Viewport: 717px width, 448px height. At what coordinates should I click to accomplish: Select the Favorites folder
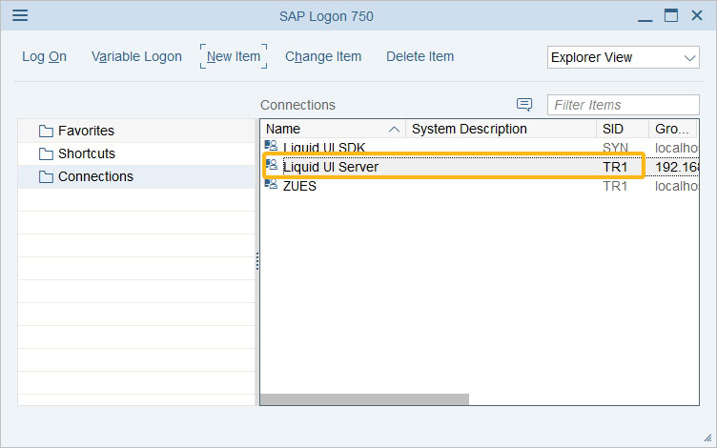click(x=136, y=131)
